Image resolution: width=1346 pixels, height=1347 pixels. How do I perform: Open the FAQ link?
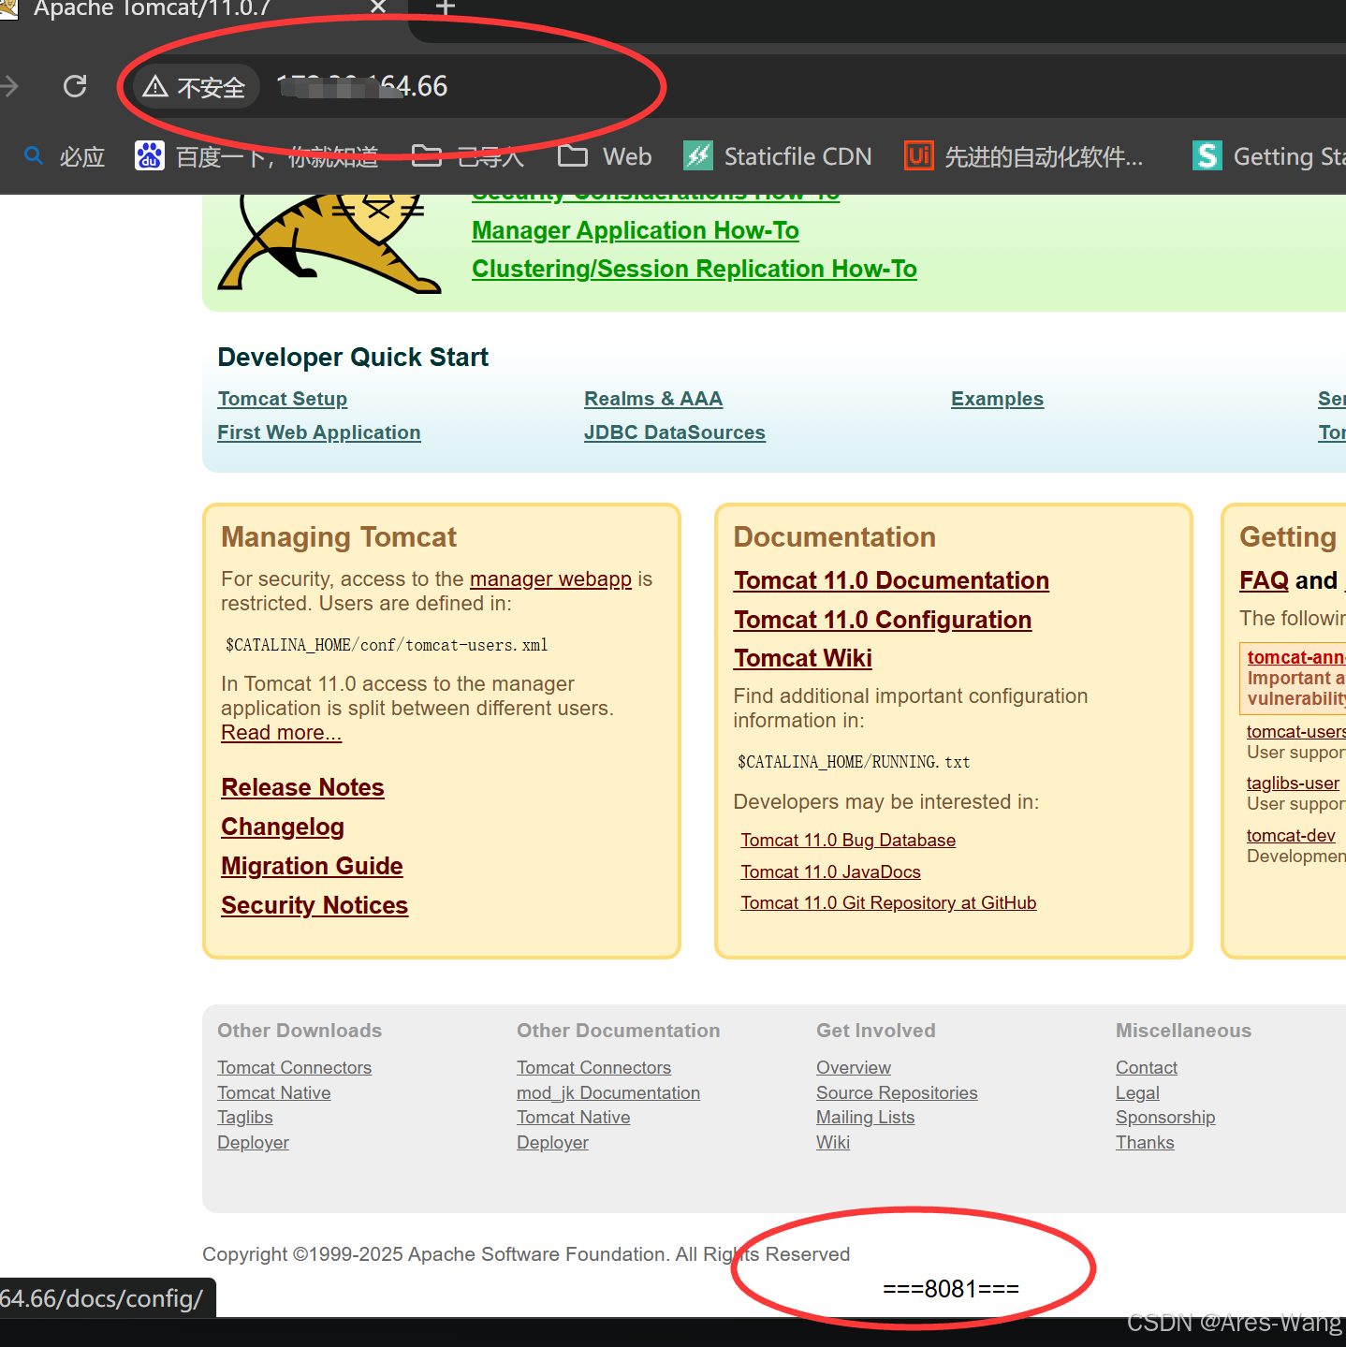click(x=1265, y=580)
